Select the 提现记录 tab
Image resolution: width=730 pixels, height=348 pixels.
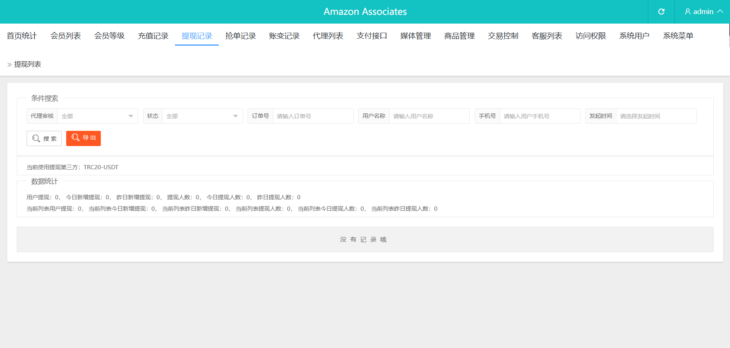point(197,36)
